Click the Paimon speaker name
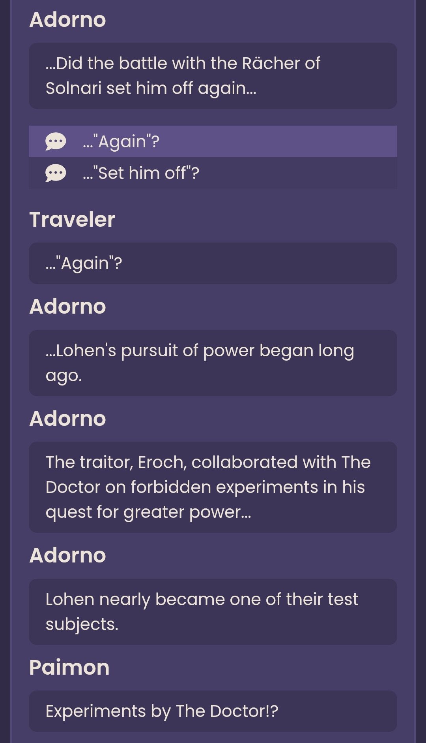426x743 pixels. point(69,668)
